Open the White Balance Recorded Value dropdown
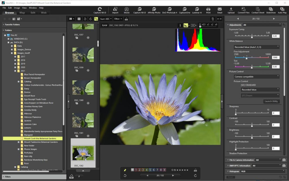Image resolution: width=289 pixels, height=181 pixels. pyautogui.click(x=257, y=47)
